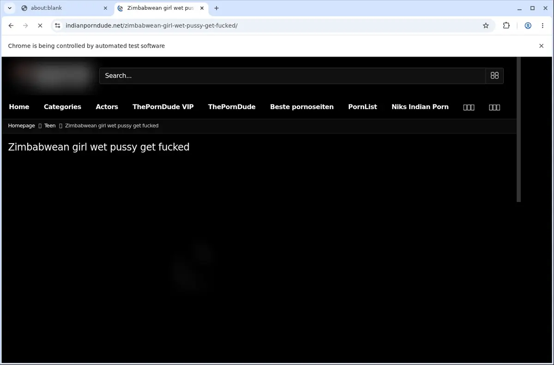
Task: Click the forward navigation arrow
Action: click(x=25, y=25)
